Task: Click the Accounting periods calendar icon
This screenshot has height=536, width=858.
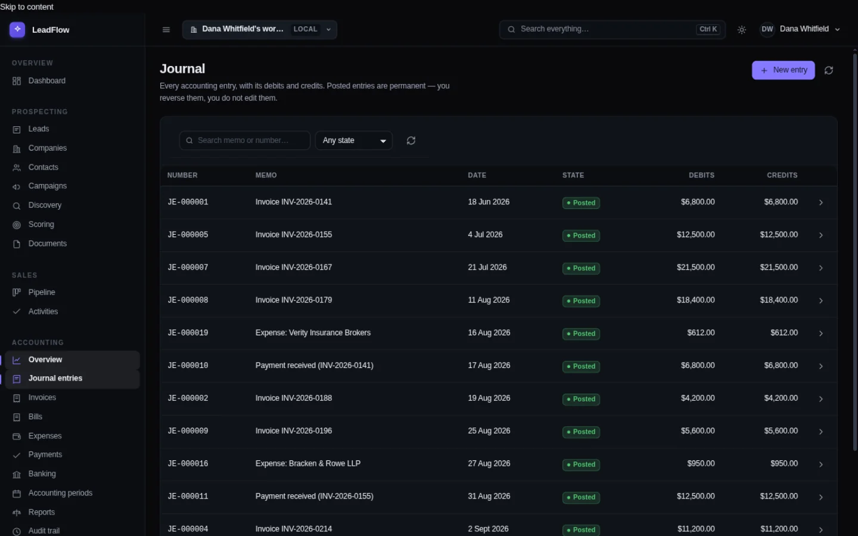Action: pos(17,493)
